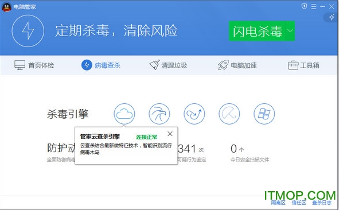Select the eagle engine icon
The width and height of the screenshot is (339, 210).
(159, 114)
